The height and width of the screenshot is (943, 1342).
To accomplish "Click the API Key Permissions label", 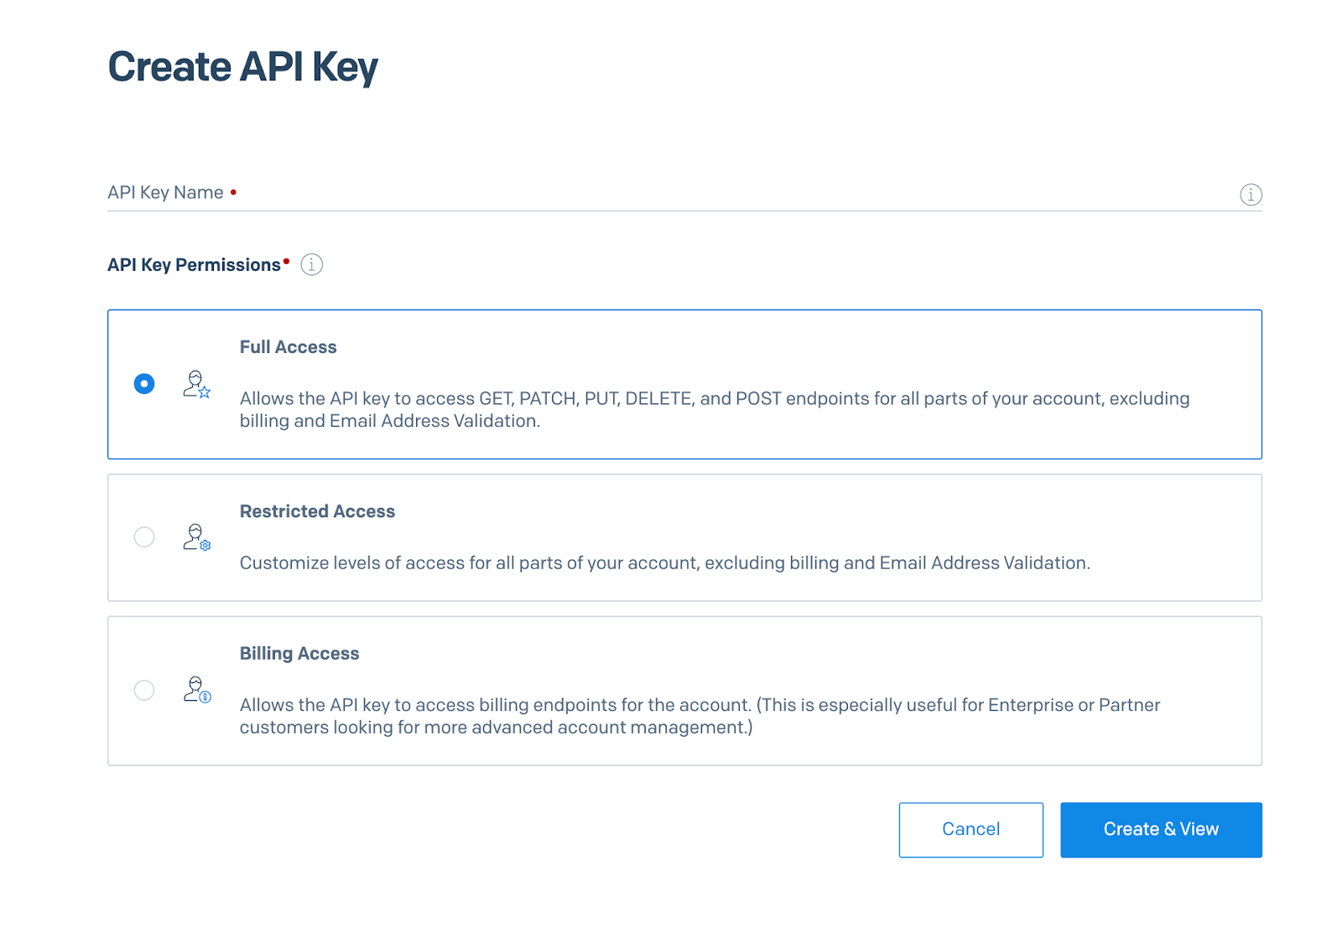I will 194,265.
